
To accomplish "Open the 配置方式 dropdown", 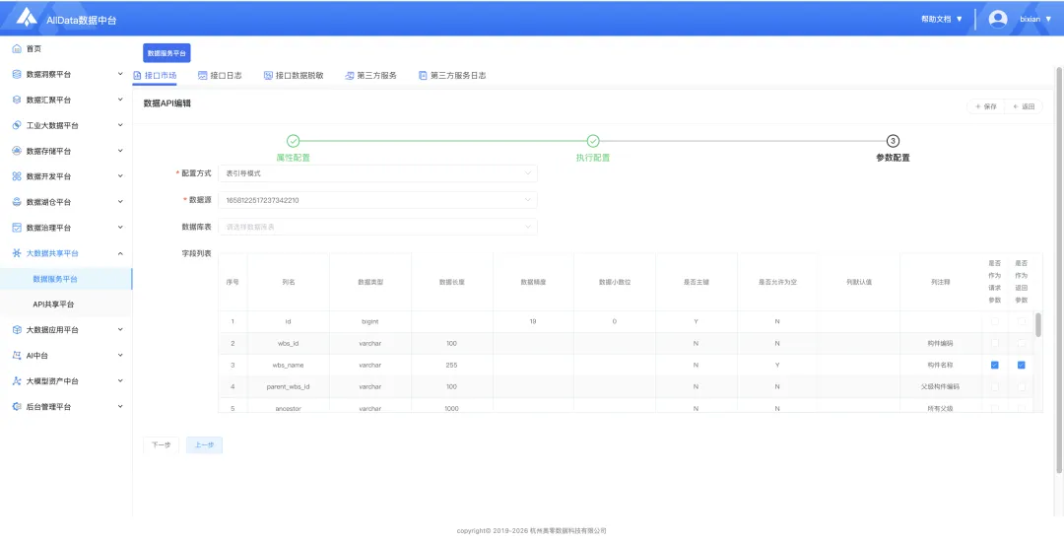I will click(377, 173).
